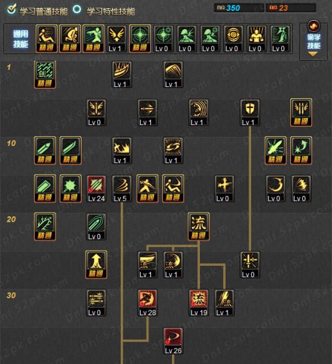Select the red skill icon at Lv 24

(x=96, y=189)
